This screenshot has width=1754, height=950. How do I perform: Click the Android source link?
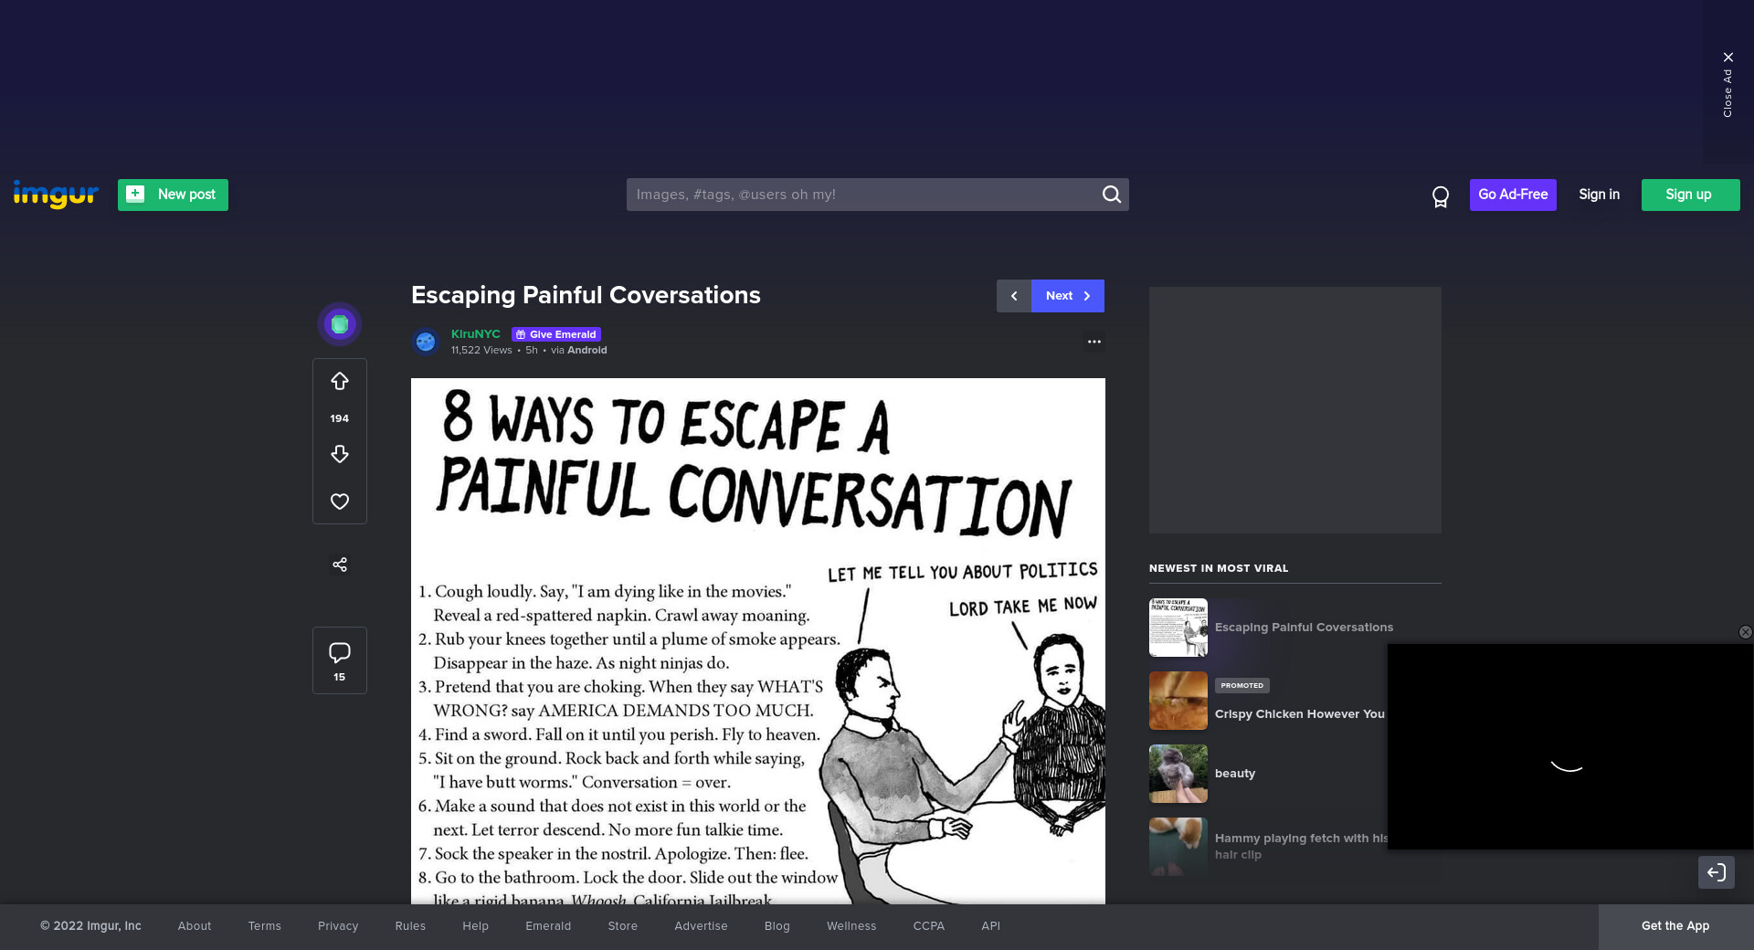point(587,351)
